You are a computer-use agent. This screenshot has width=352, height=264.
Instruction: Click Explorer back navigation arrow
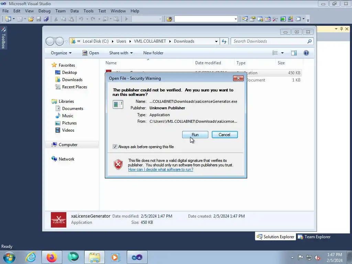50,41
